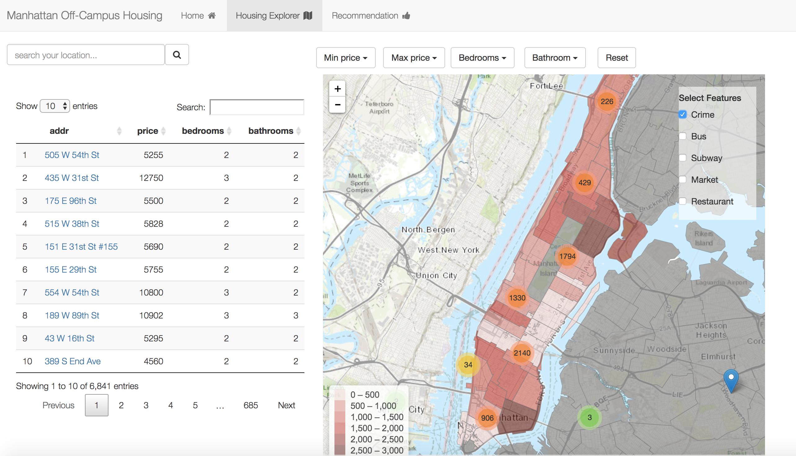Select current page 1 button
796x456 pixels.
96,405
